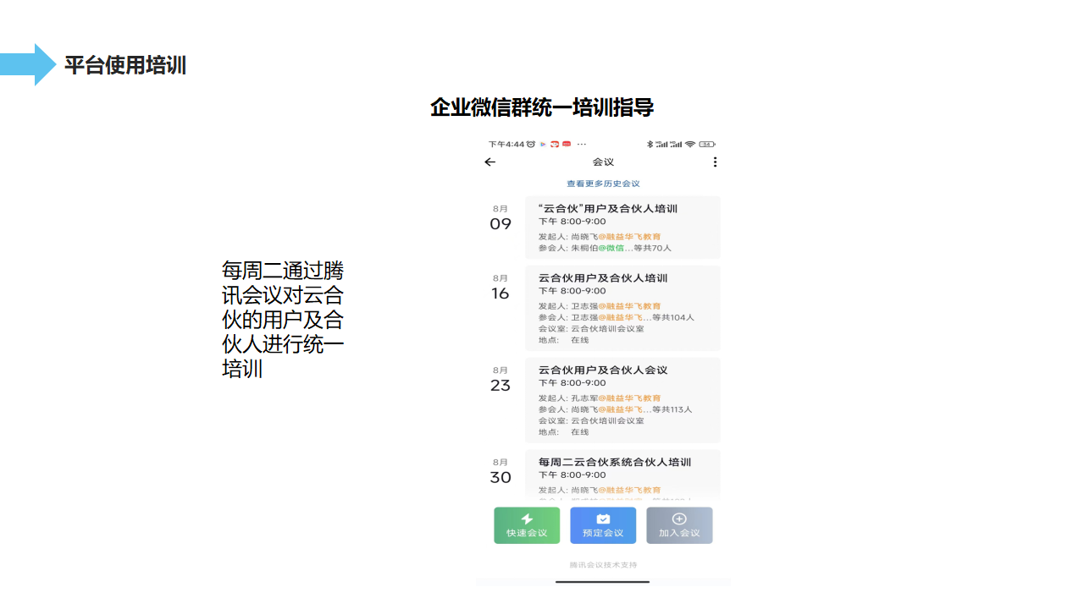
Task: Open the 云合伙用户及合伙人会议 meeting card
Action: [622, 400]
